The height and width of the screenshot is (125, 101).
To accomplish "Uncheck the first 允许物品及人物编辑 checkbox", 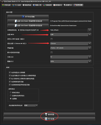I will 10,72.
